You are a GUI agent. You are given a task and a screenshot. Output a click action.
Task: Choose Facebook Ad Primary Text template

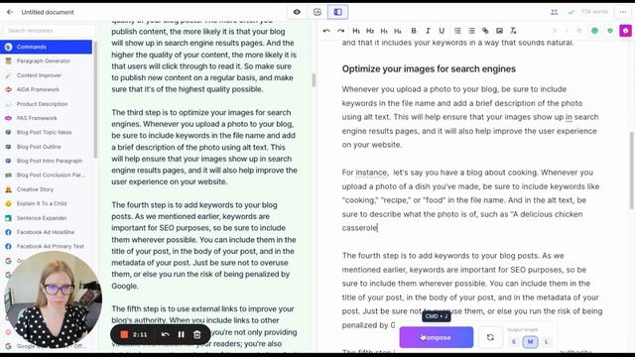[x=47, y=246]
